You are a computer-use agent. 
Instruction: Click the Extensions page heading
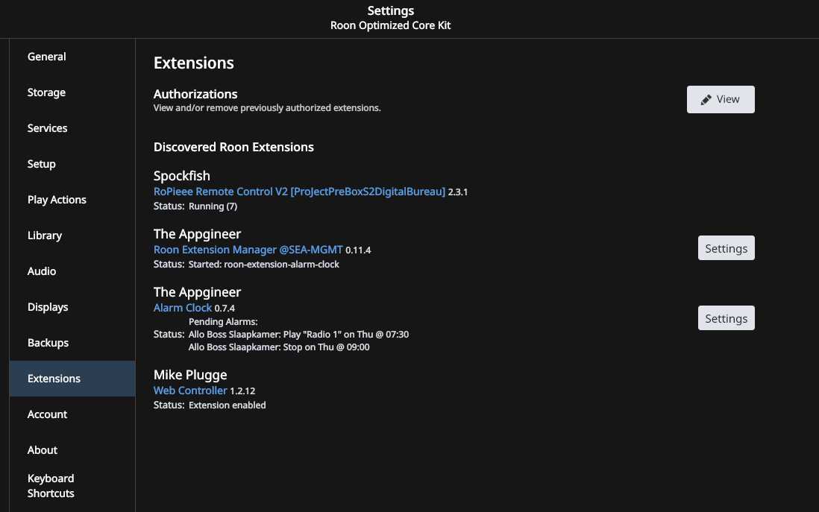(194, 63)
